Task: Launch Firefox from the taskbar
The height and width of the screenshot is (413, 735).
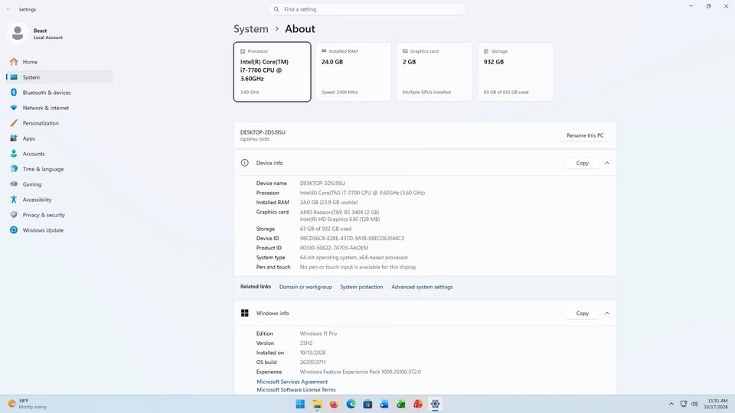Action: pyautogui.click(x=334, y=404)
